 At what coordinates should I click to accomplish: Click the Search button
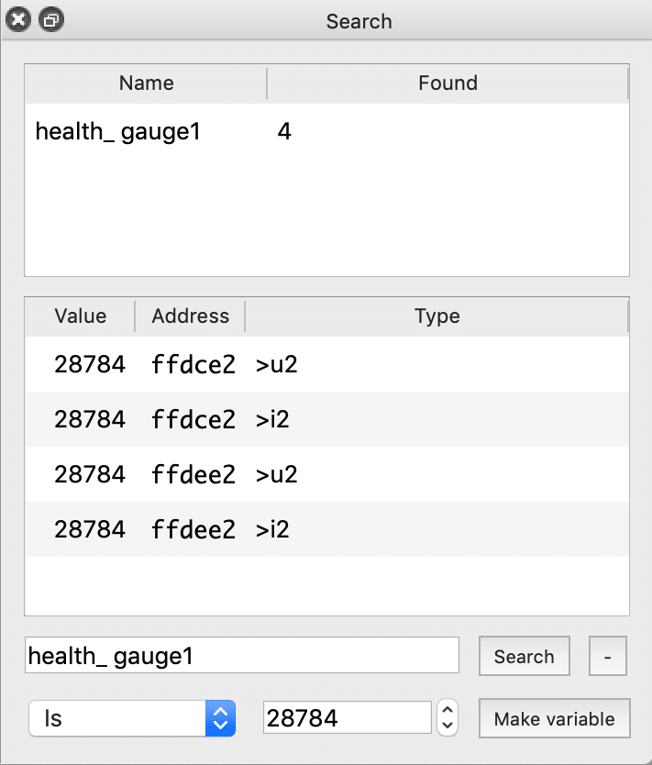click(x=525, y=656)
